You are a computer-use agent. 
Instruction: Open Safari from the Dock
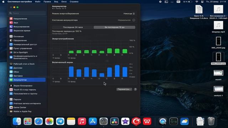(38, 121)
